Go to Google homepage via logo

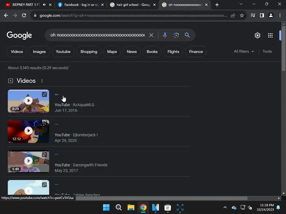tap(19, 35)
